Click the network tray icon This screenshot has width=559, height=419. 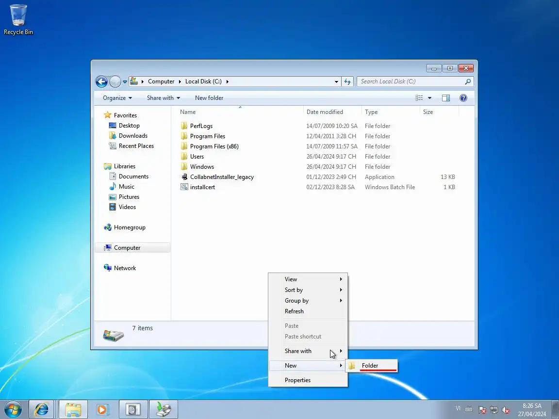(x=494, y=410)
